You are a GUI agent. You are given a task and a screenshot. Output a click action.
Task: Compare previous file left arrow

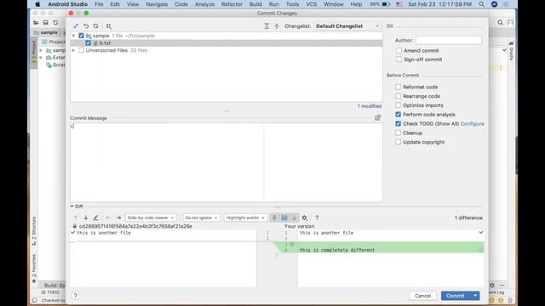[108, 218]
